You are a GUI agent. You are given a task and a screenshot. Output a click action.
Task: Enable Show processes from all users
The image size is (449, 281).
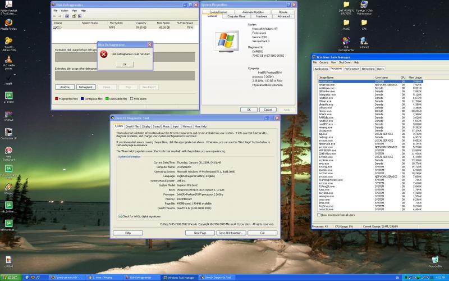pyautogui.click(x=319, y=215)
